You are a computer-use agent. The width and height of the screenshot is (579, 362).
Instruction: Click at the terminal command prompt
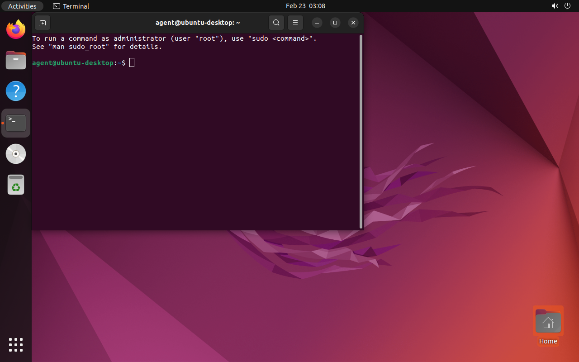click(x=132, y=63)
